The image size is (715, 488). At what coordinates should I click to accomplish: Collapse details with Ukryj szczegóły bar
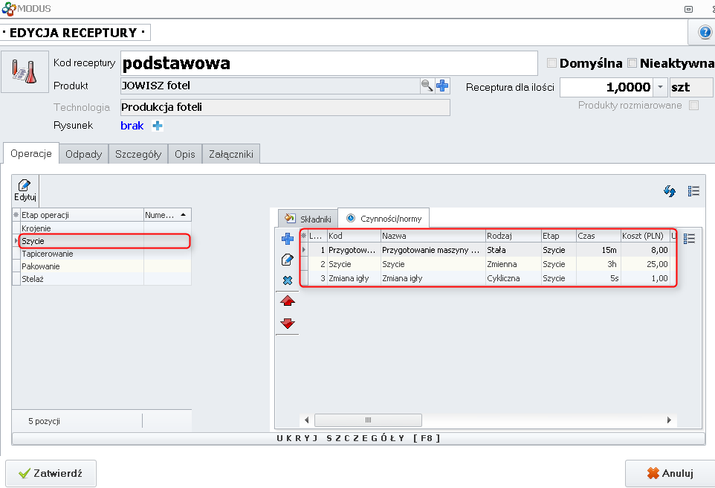coord(360,438)
